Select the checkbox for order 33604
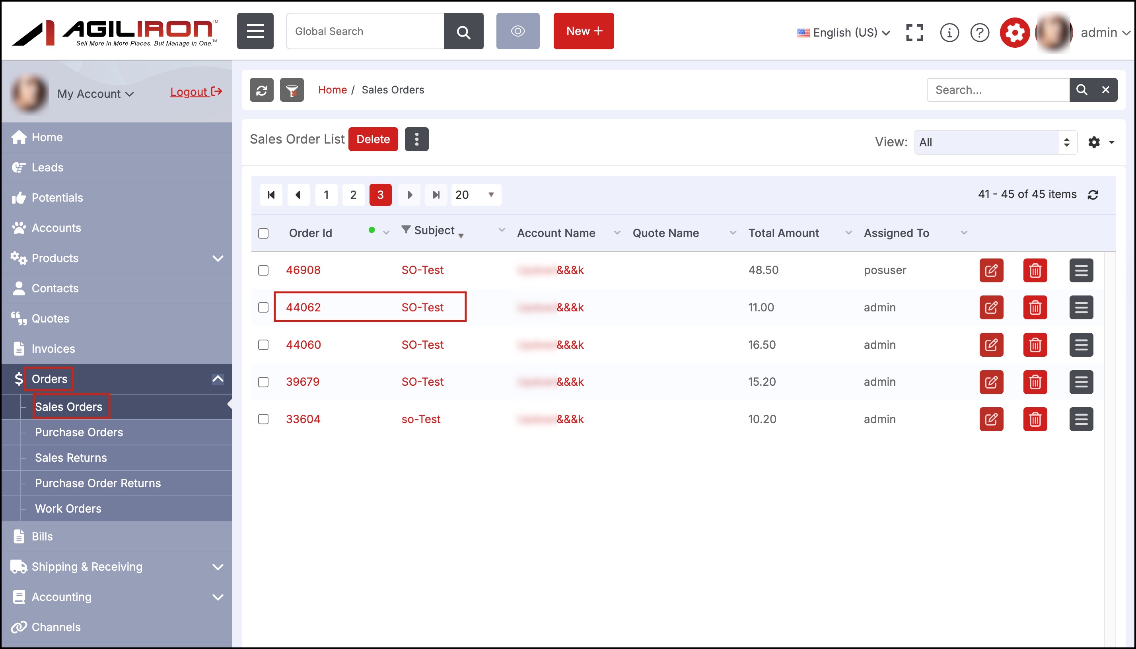Screen dimensions: 1136x649 263,420
